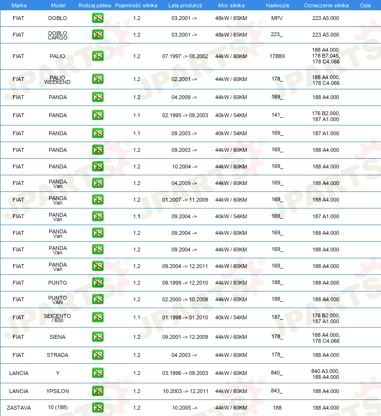381x416 pixels.
Task: Select the PUNTO VAN model cell
Action: 57,300
